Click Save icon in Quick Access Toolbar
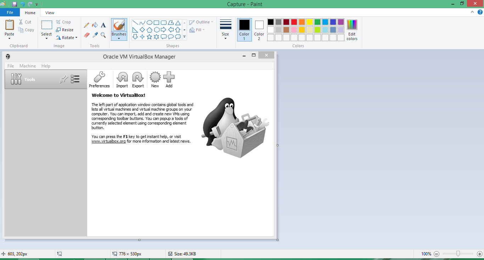Image resolution: width=484 pixels, height=260 pixels. tap(15, 4)
